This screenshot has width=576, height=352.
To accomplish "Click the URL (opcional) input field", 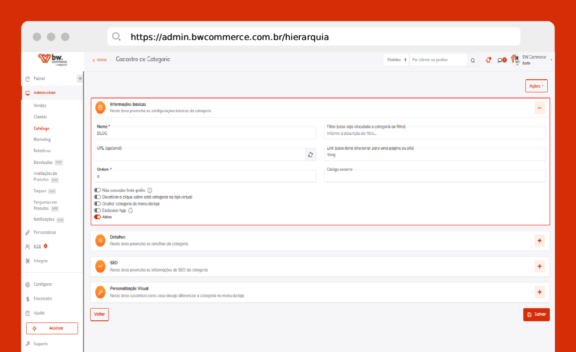I will tap(200, 154).
